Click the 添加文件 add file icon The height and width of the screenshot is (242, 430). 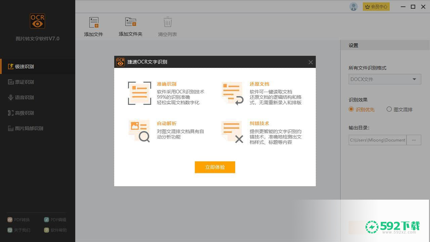click(x=94, y=23)
